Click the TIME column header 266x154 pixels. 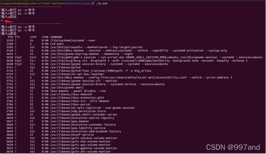45,37
